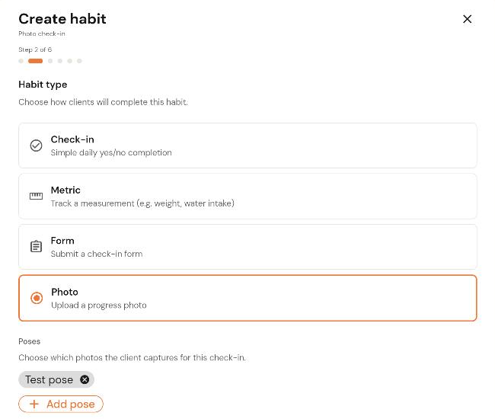Remove the Test pose chip
Image resolution: width=495 pixels, height=419 pixels.
(x=85, y=379)
